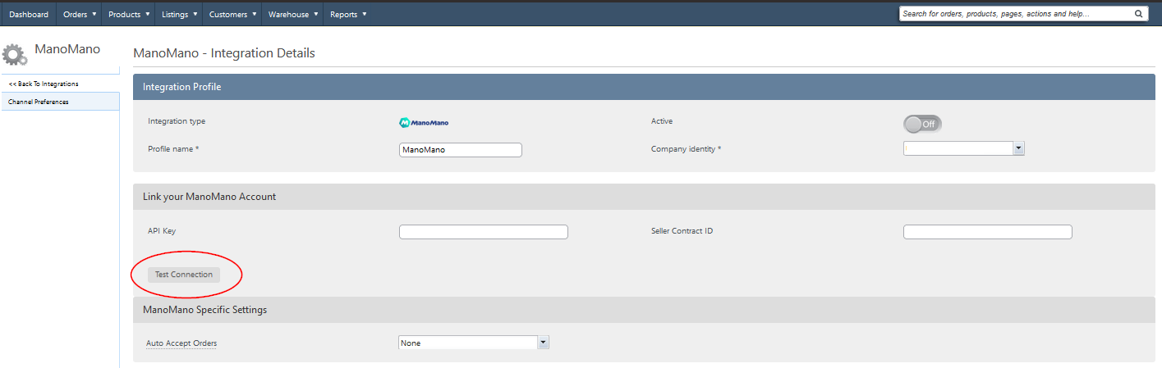1162x368 pixels.
Task: Click the ManoMano Specific Settings header
Action: coord(644,310)
